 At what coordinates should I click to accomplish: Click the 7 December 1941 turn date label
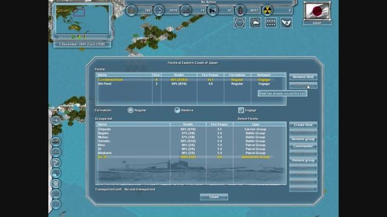[x=82, y=45]
